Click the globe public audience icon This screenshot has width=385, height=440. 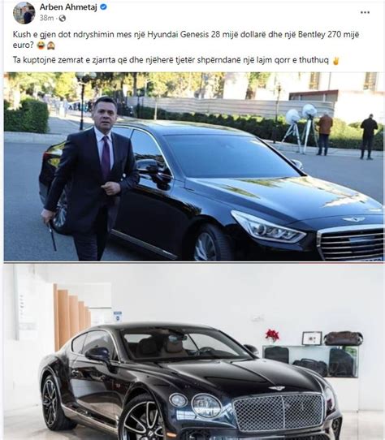pos(63,19)
